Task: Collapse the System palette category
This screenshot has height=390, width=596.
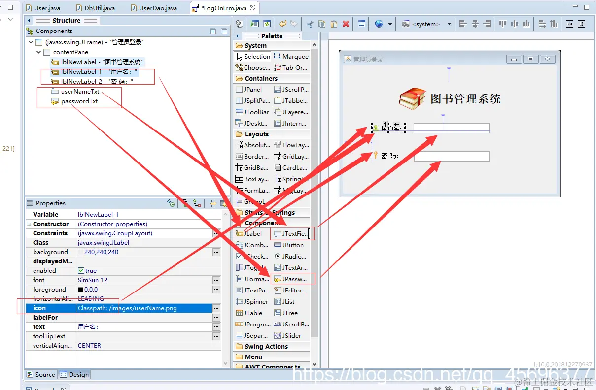Action: tap(272, 45)
